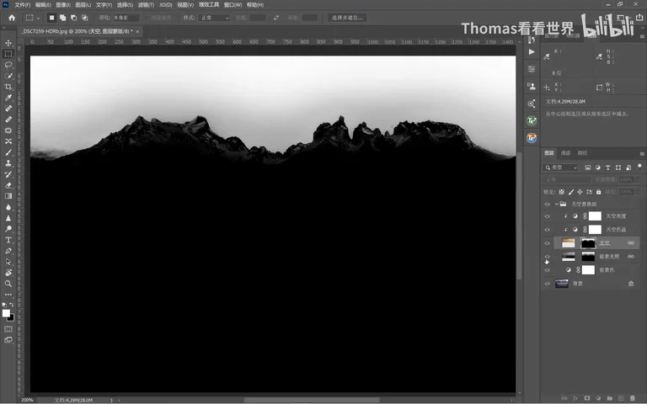Choose Add to Selection mode icon
This screenshot has width=647, height=404.
62,18
